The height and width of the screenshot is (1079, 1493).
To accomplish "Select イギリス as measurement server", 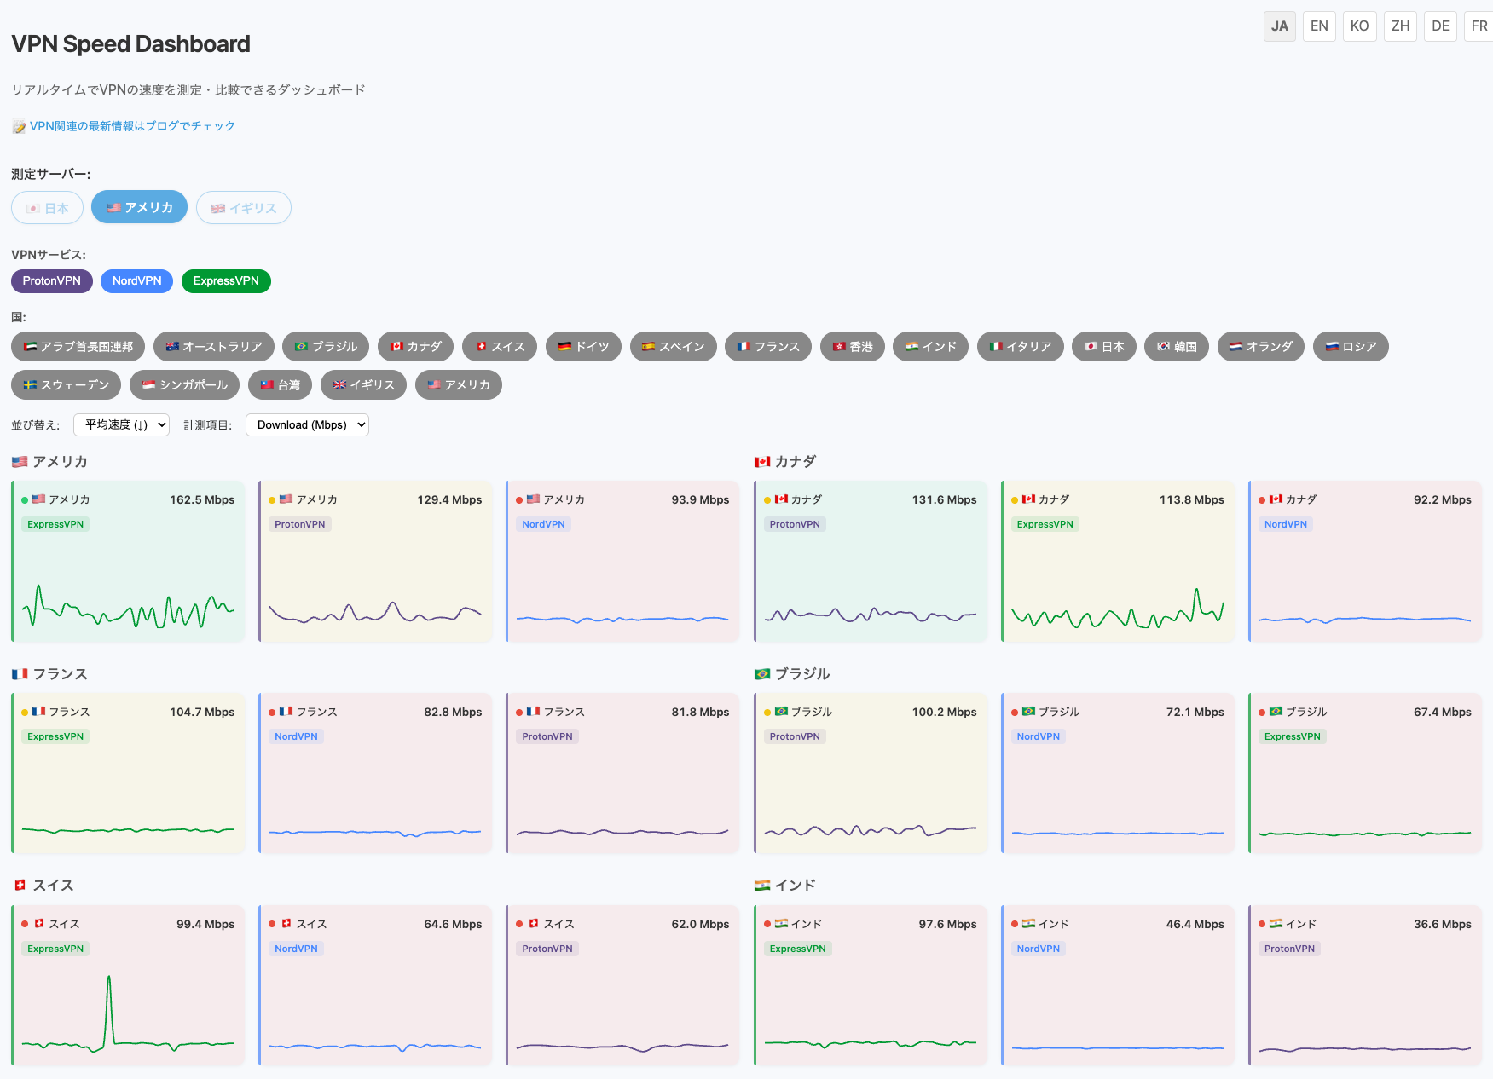I will (244, 208).
